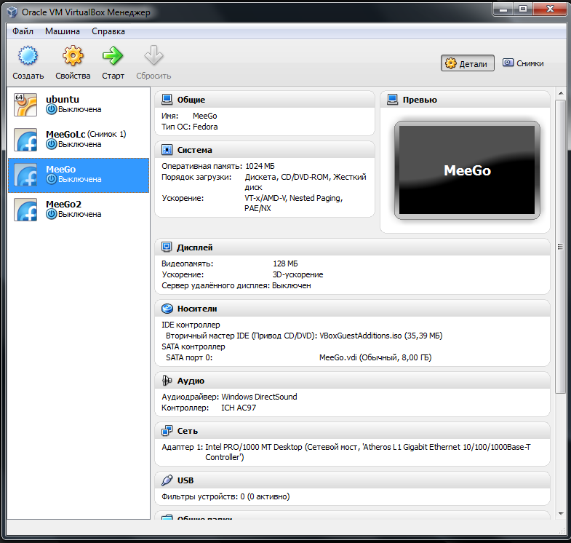Click the Дисплей section display icon

click(x=167, y=247)
